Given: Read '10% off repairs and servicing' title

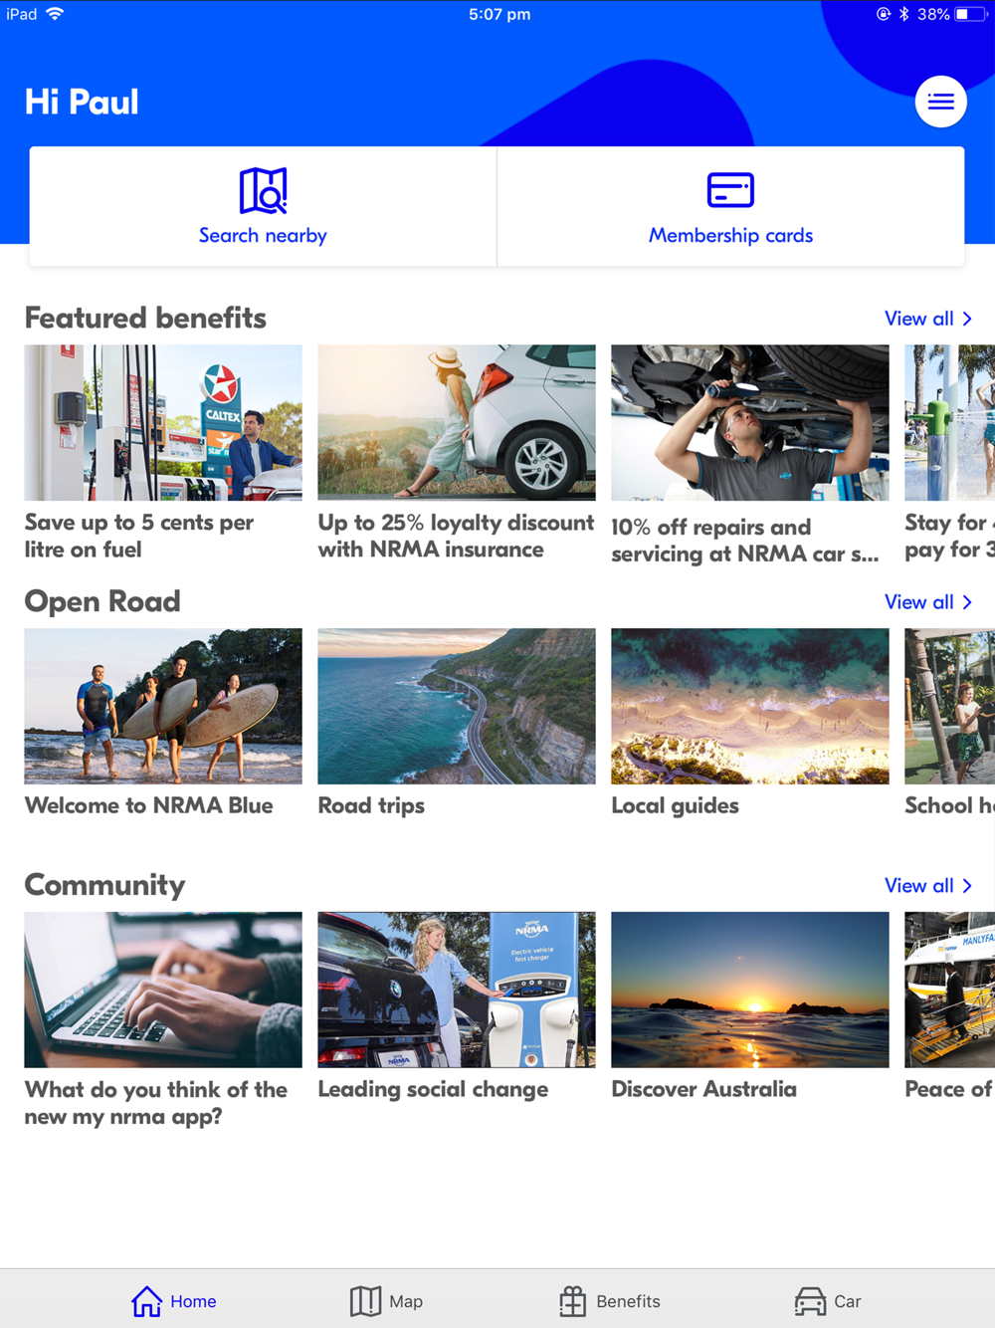Looking at the screenshot, I should 745,541.
